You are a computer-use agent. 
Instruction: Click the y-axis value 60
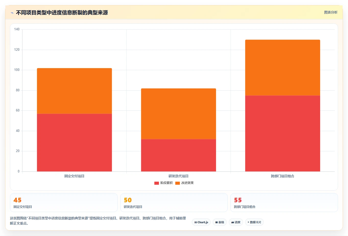pos(18,110)
